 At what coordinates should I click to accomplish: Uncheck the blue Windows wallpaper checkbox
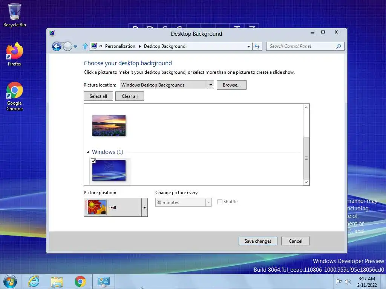coord(93,161)
